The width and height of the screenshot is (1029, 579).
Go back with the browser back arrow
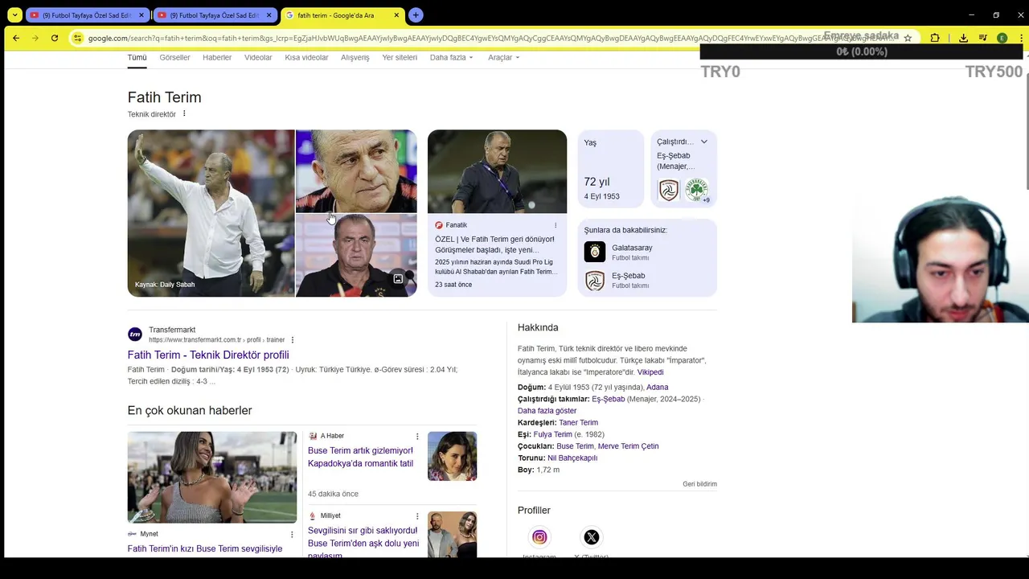pos(15,38)
